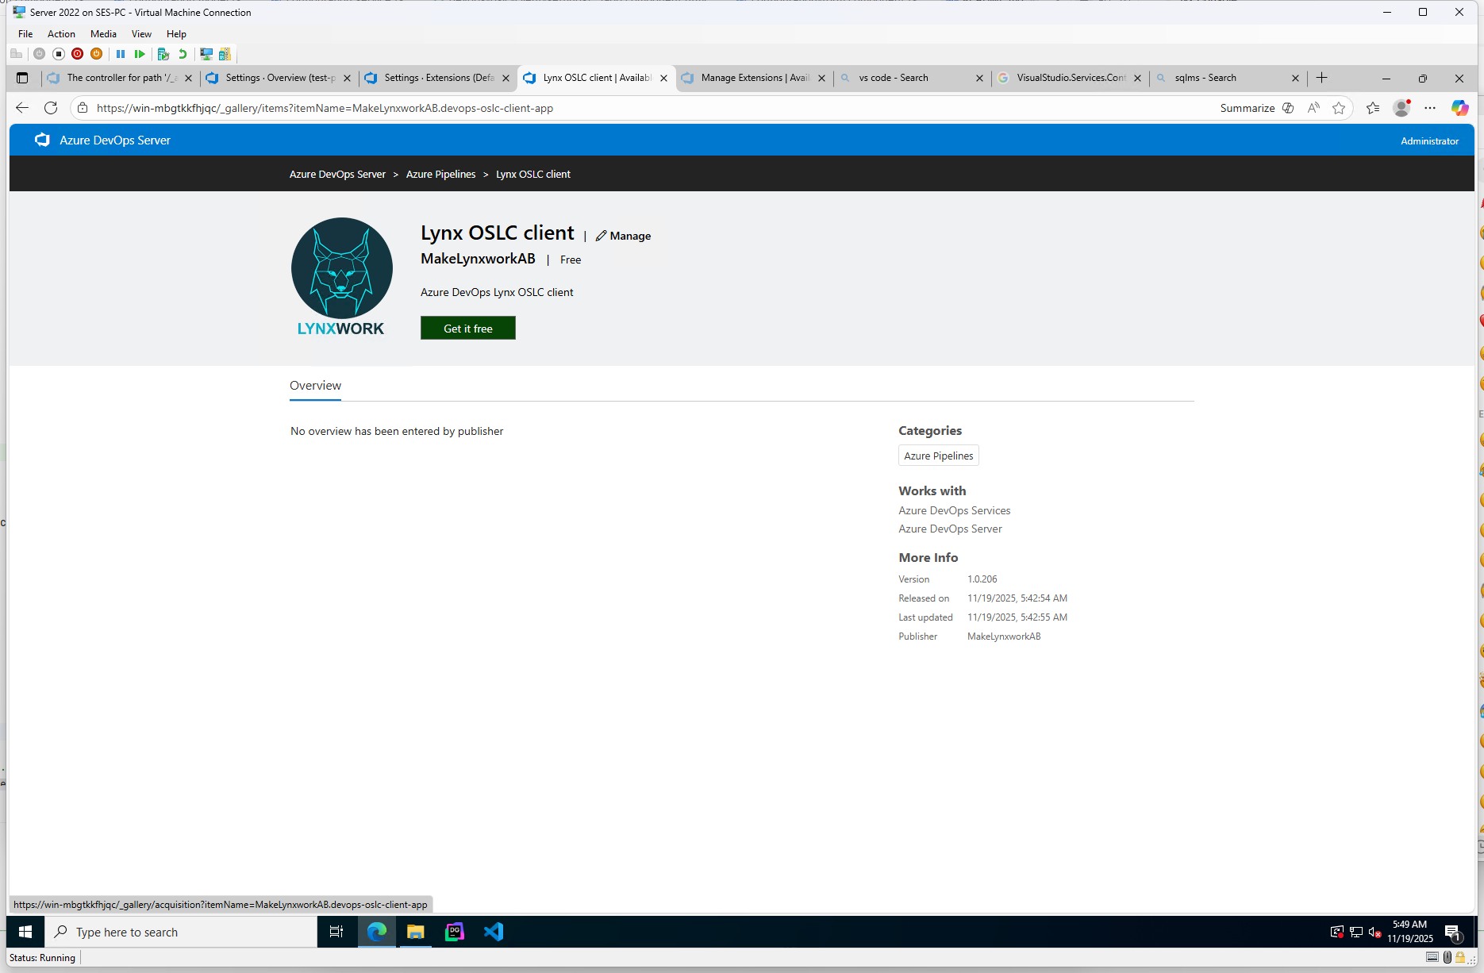Viewport: 1484px width, 973px height.
Task: Click the Turn Off (stop) VM toolbar icon
Action: 59,54
